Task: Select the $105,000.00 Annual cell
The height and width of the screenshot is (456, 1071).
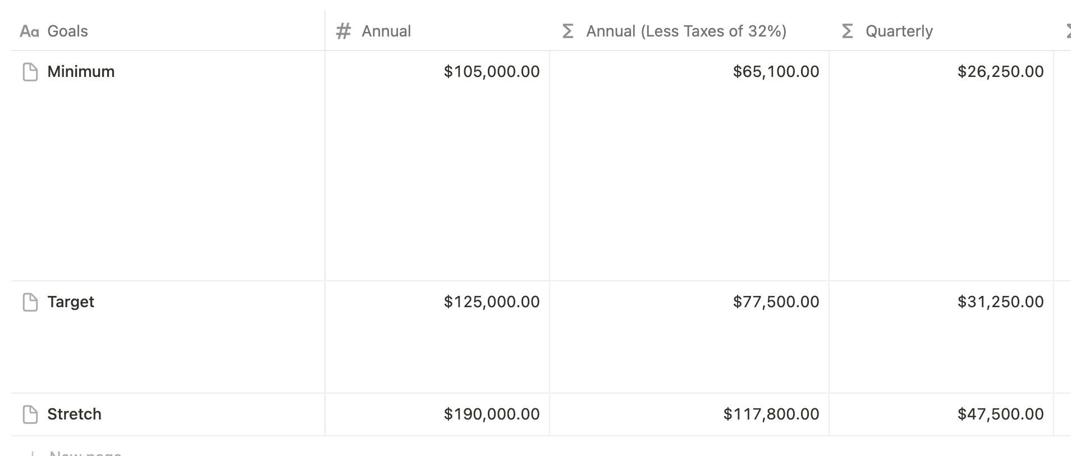Action: point(491,72)
